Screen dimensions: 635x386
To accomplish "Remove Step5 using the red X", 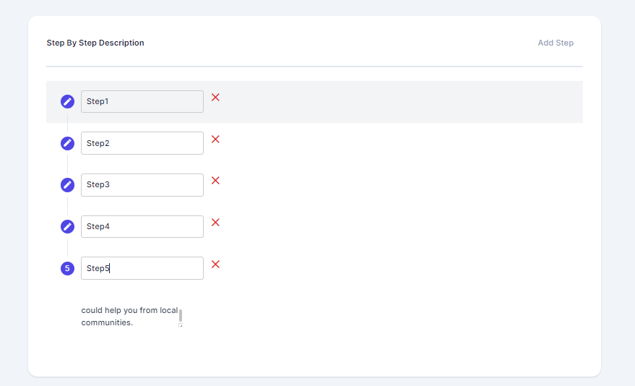I will pos(215,265).
